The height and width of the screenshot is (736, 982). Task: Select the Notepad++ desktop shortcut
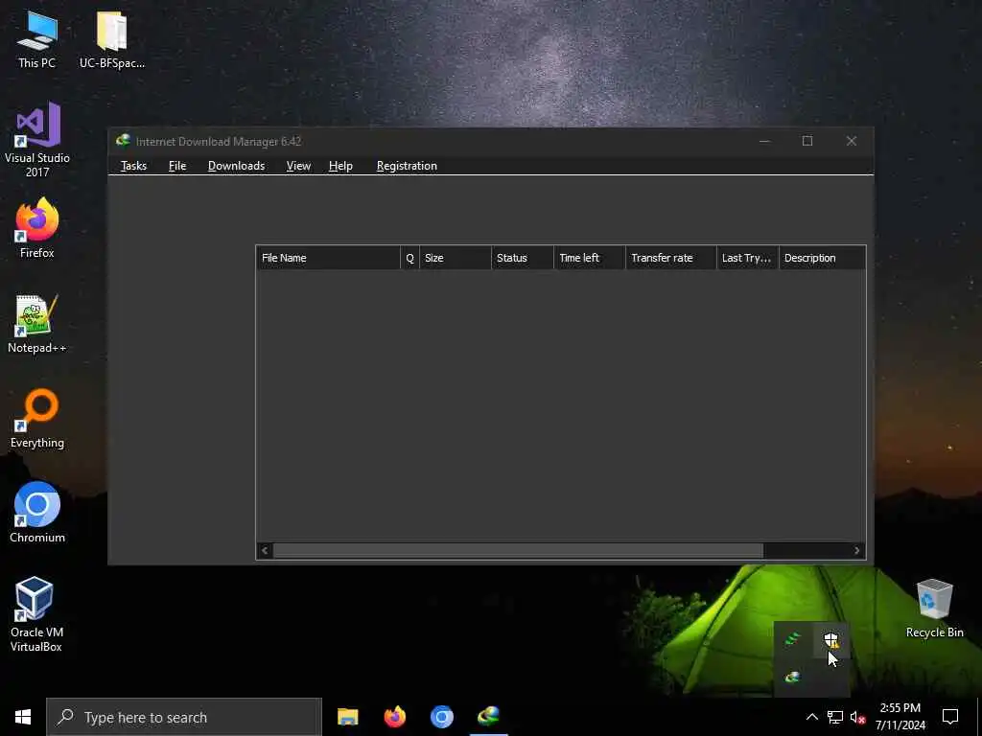[x=37, y=324]
